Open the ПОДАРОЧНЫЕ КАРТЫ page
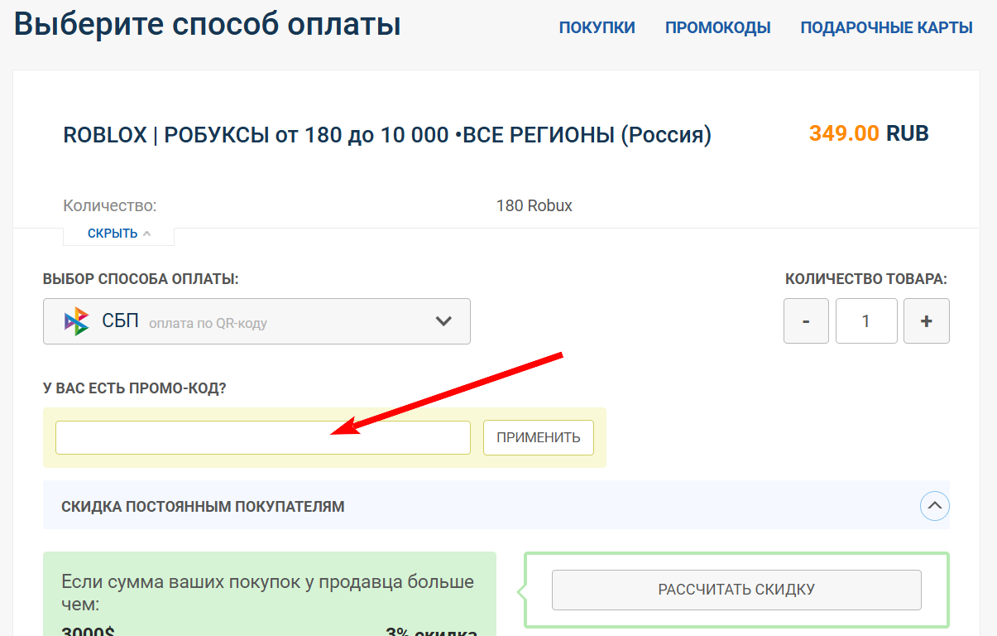 click(x=885, y=26)
